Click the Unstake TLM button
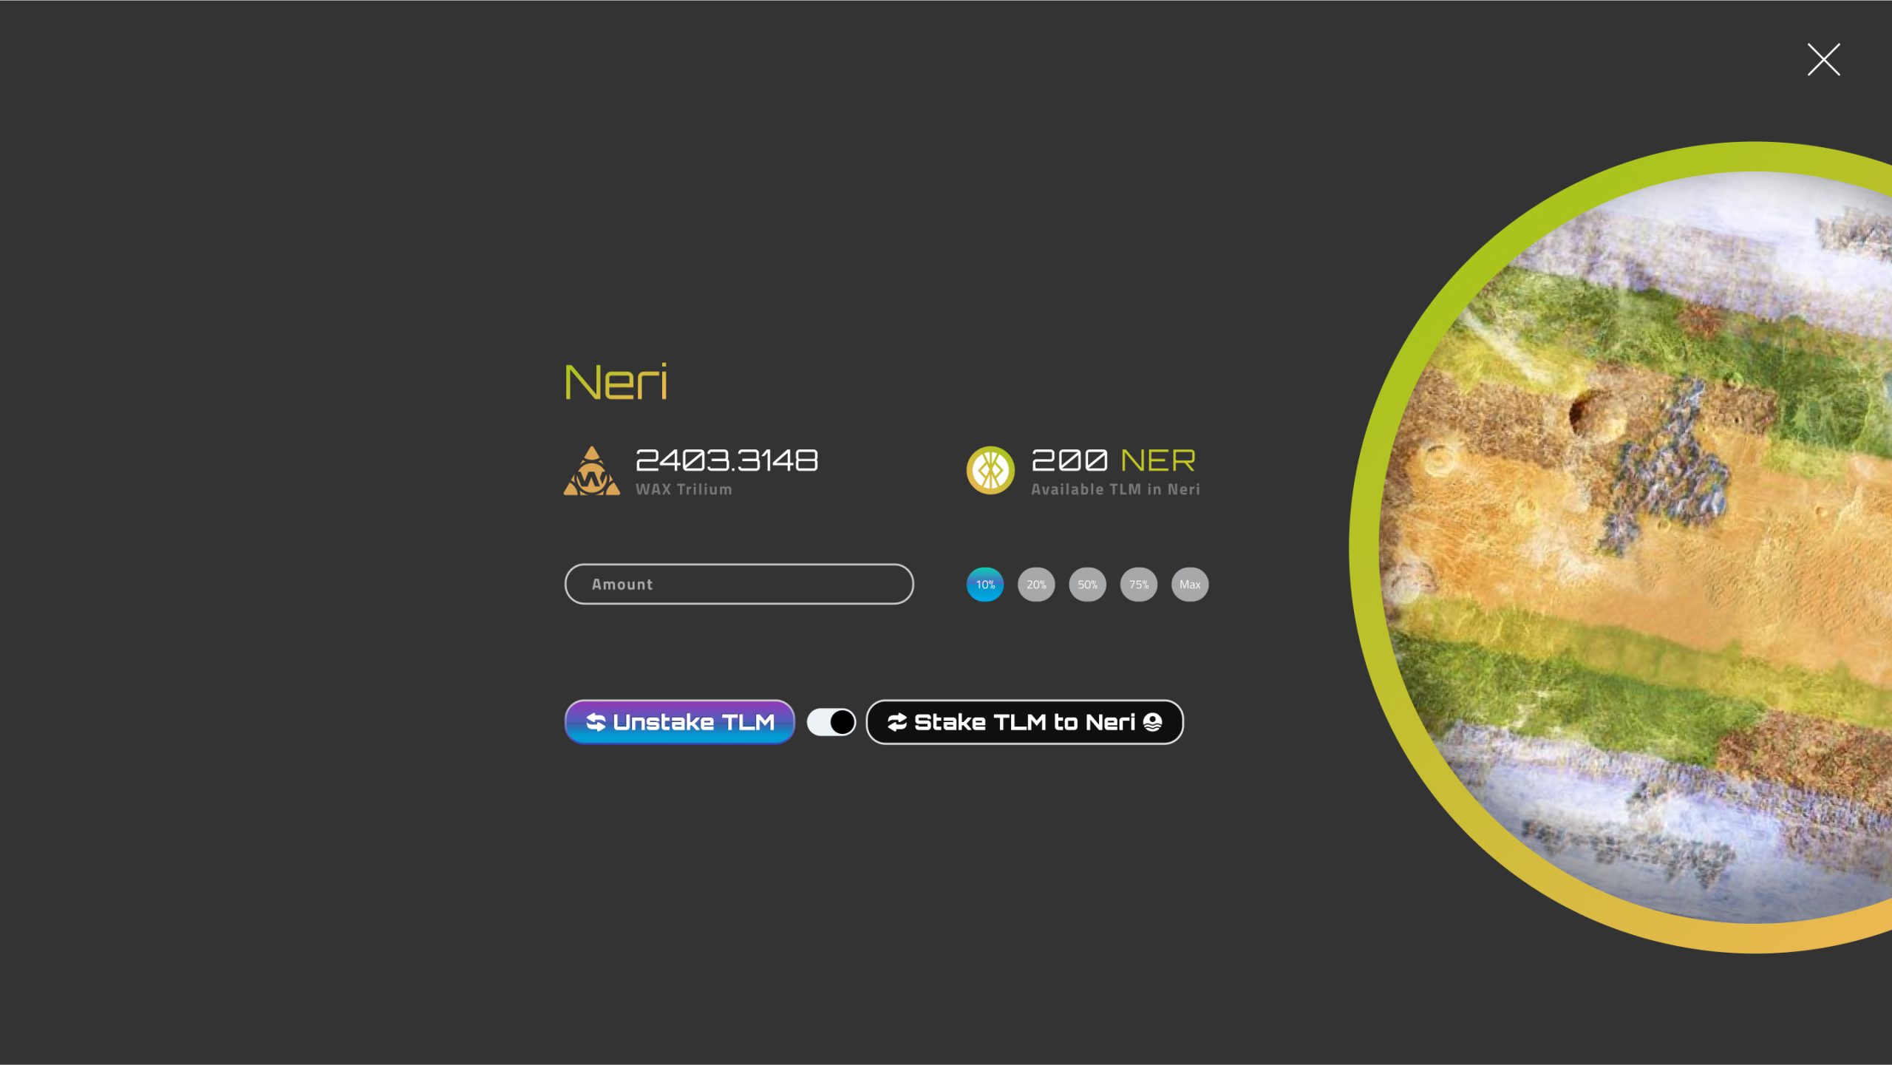1892x1065 pixels. 680,722
